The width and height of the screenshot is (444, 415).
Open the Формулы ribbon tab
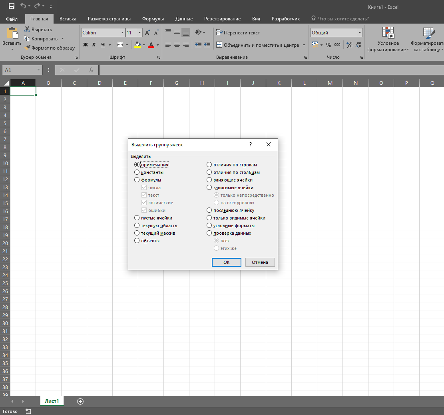[x=153, y=19]
